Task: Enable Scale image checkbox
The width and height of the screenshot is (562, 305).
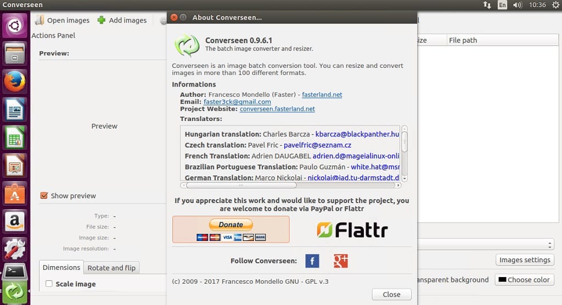Action: [x=49, y=284]
